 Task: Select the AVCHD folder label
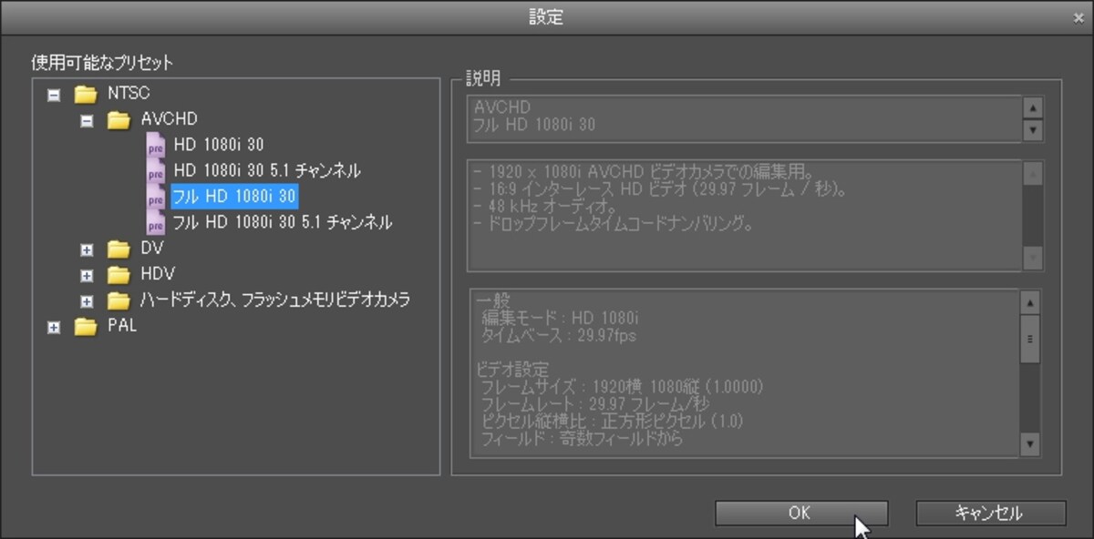coord(169,119)
